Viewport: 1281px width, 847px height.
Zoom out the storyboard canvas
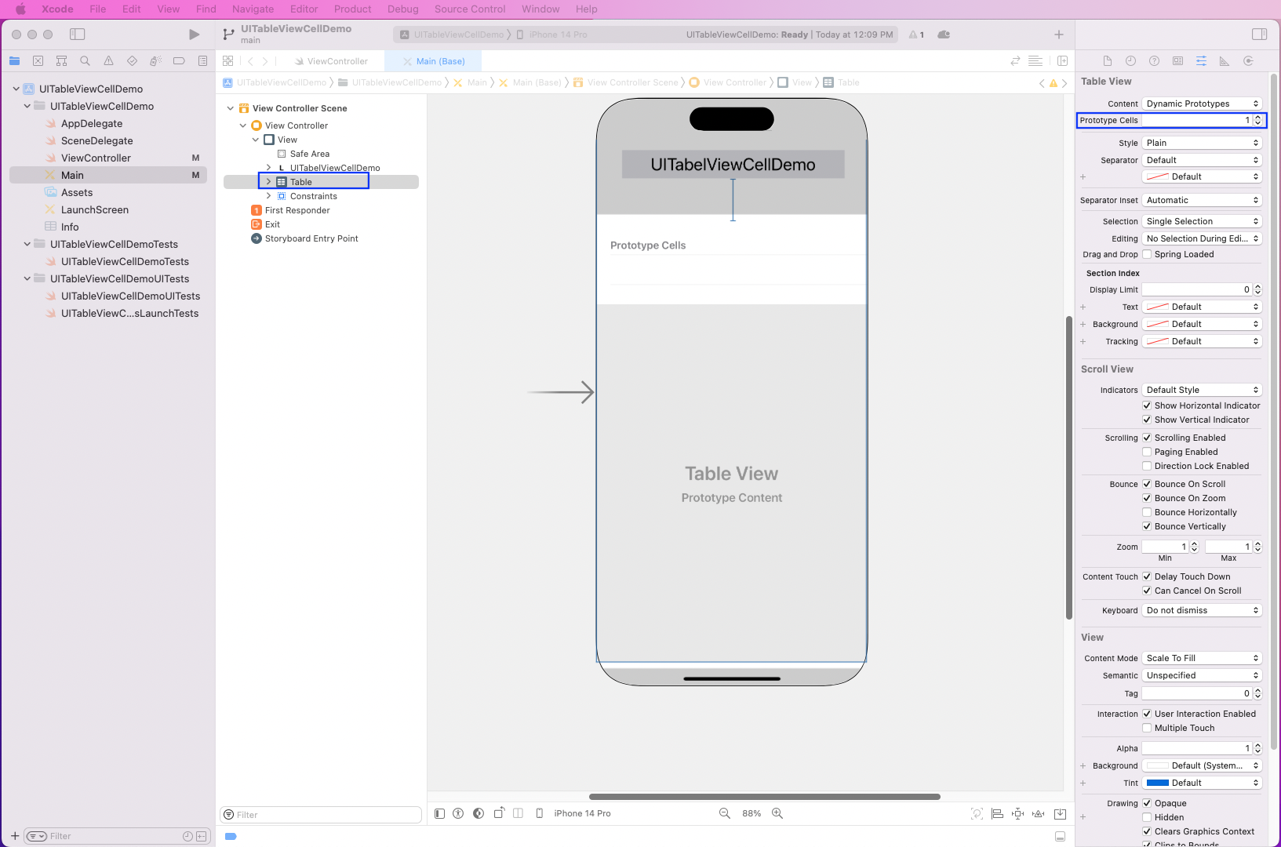(x=725, y=814)
